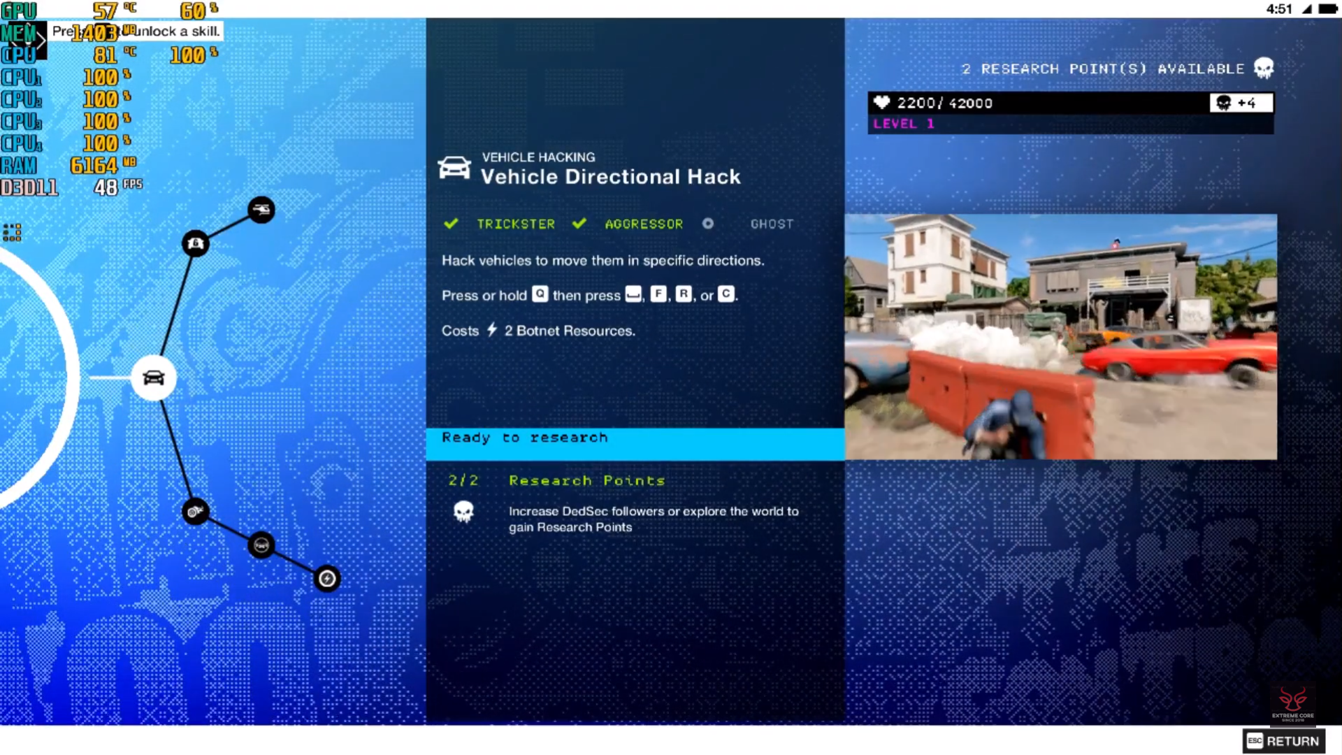This screenshot has height=755, width=1342.
Task: Click the followers progress bar
Action: [1071, 103]
